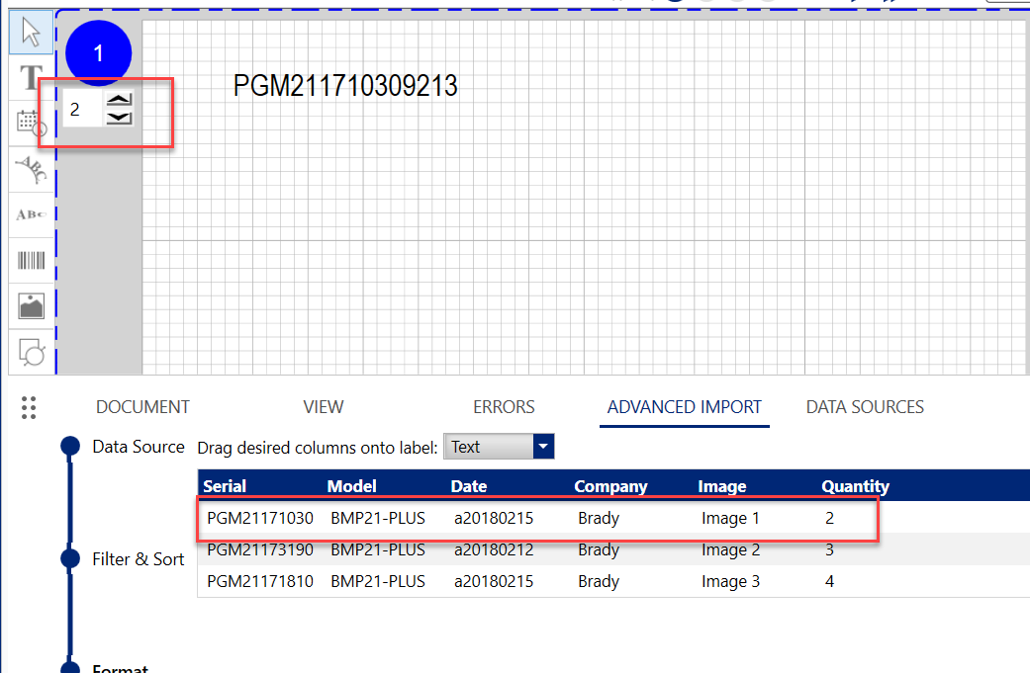1030x673 pixels.
Task: Open the Text column type dropdown
Action: [x=543, y=447]
